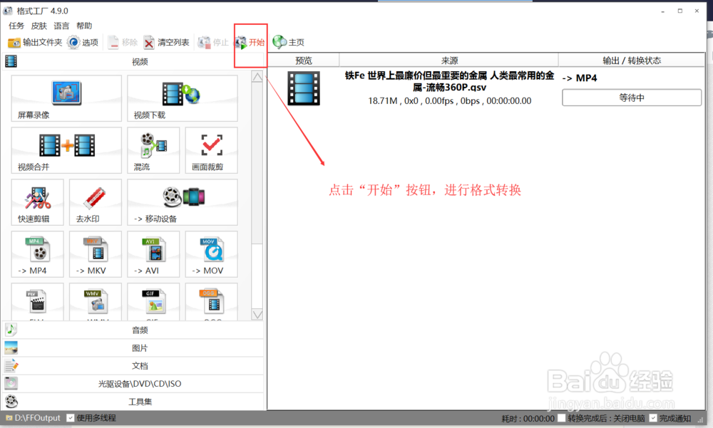Expand the 音频 audio category
Image resolution: width=713 pixels, height=428 pixels.
140,330
